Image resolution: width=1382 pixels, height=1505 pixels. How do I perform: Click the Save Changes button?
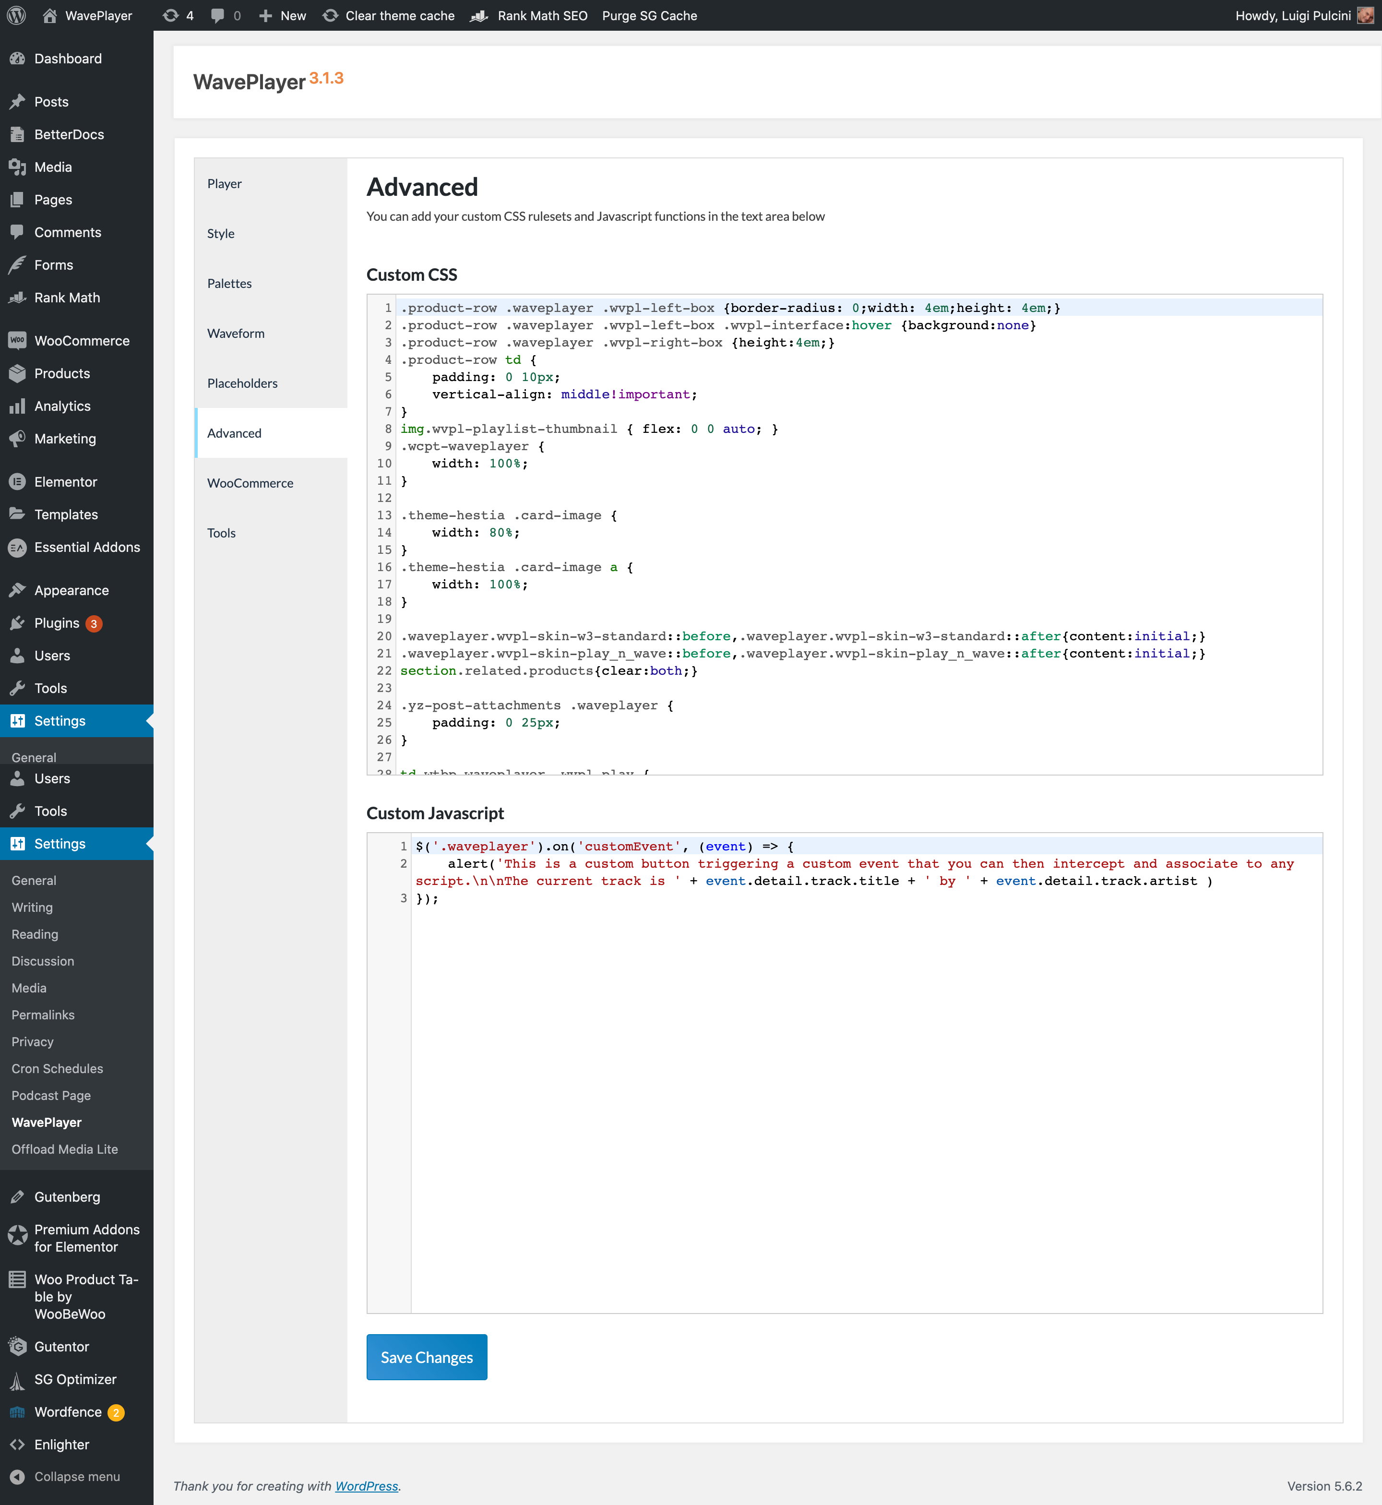426,1357
